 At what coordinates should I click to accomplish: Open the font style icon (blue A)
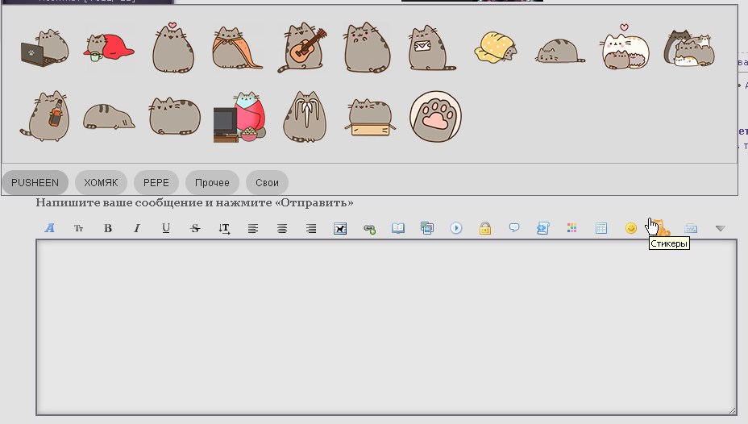50,228
